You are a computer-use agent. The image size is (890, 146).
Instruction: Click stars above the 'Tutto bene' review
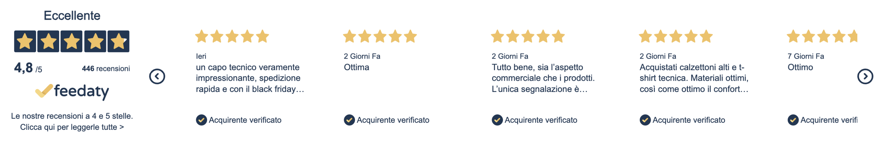528,36
